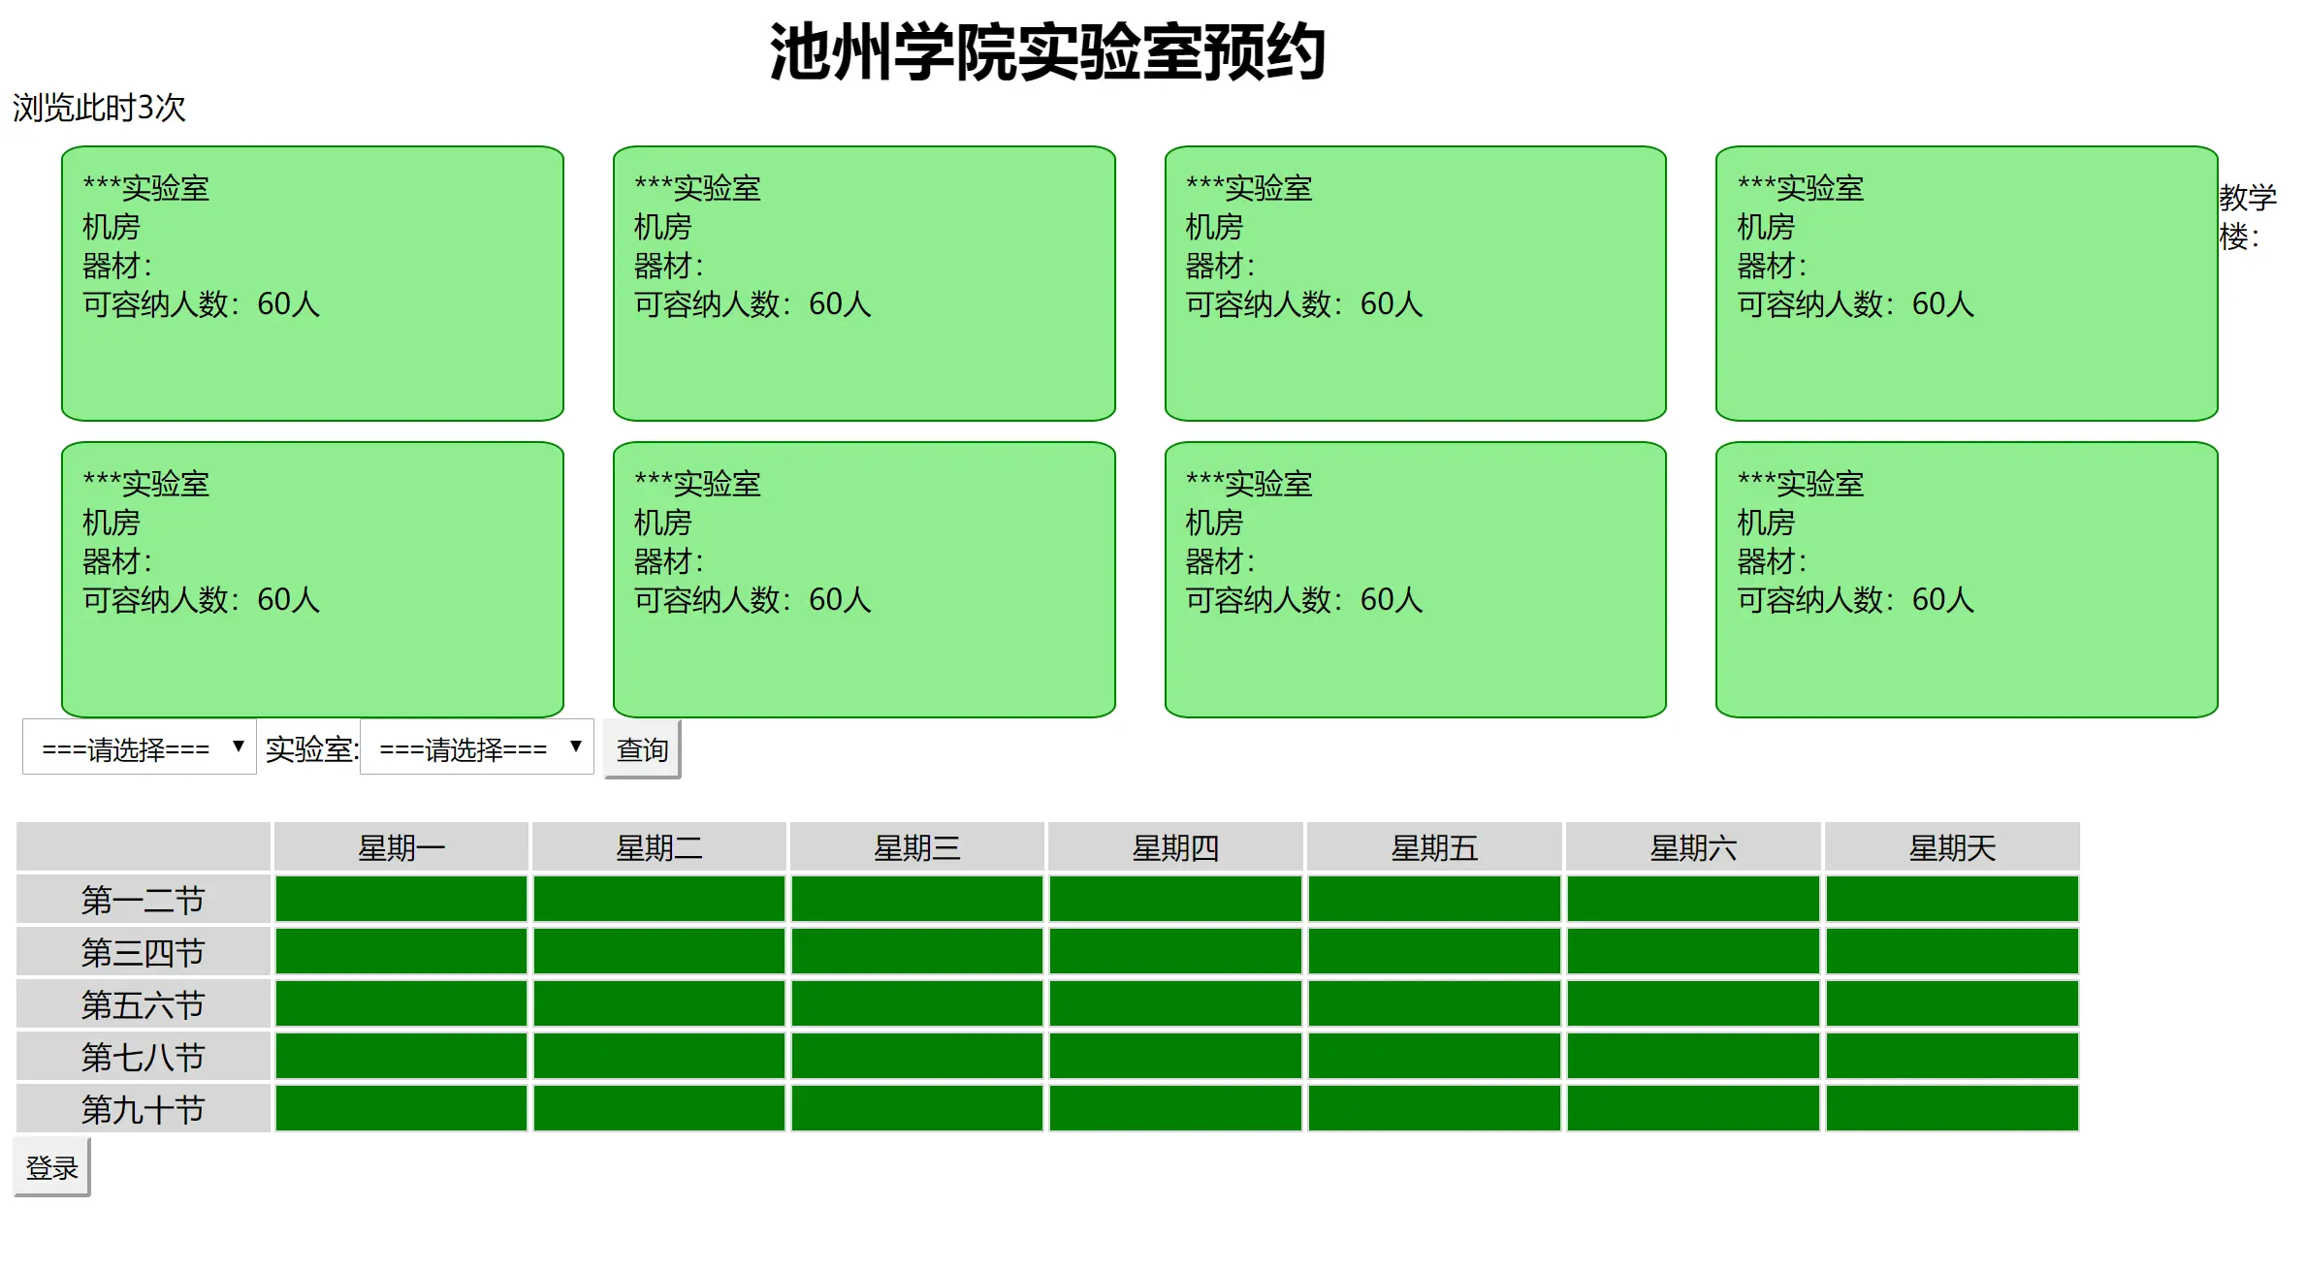Click the 第五六节 row header
The width and height of the screenshot is (2306, 1270).
point(143,1004)
